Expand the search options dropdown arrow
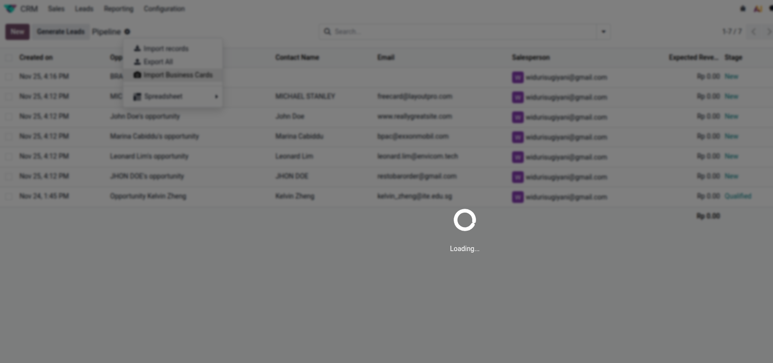The image size is (773, 363). tap(603, 32)
